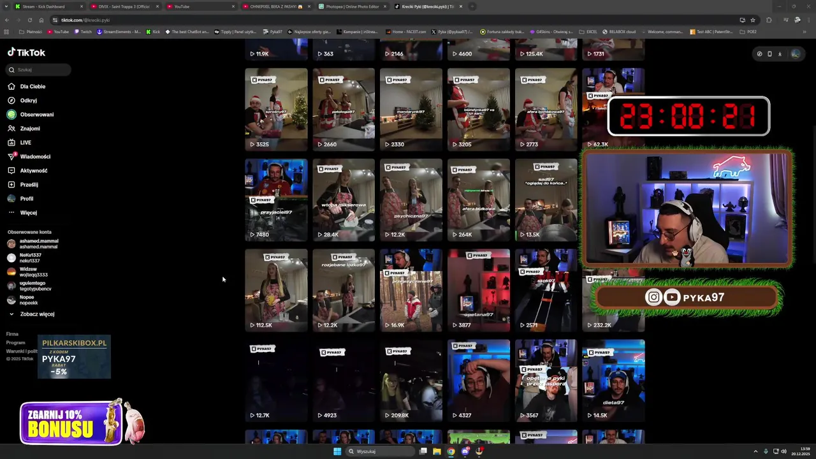The image size is (816, 459).
Task: Open video with 2330 views
Action: [411, 109]
